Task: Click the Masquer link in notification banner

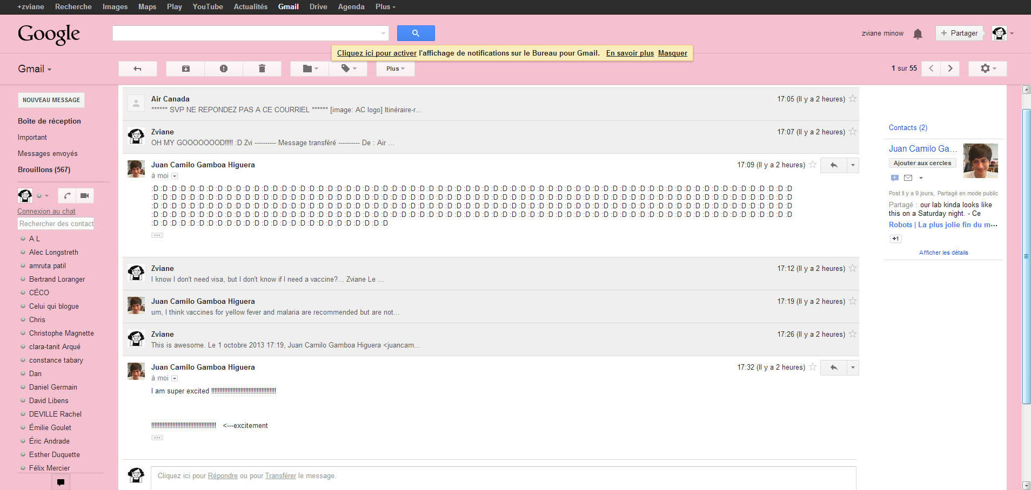Action: [672, 53]
